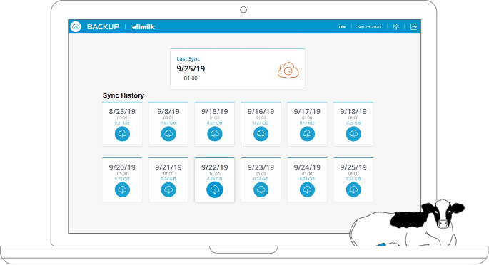Click the Ofir user name in header
The height and width of the screenshot is (265, 489).
[342, 27]
